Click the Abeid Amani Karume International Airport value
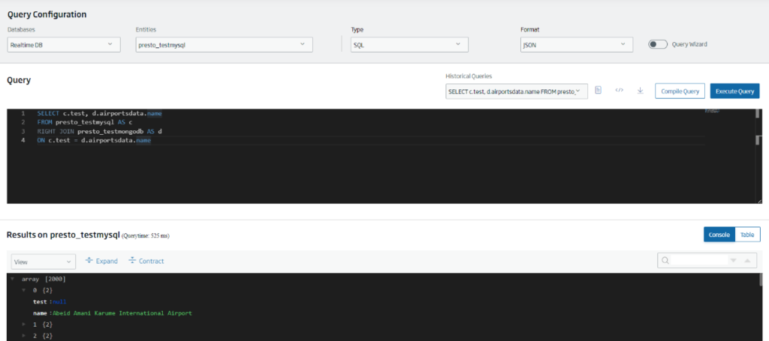Screen dimensions: 769x341 tap(122, 313)
